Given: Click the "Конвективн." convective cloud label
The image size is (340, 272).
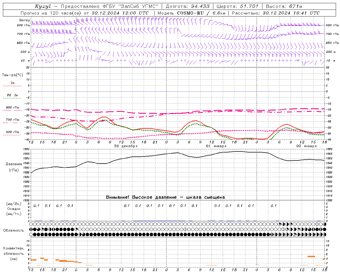Looking at the screenshot, I should [14, 248].
